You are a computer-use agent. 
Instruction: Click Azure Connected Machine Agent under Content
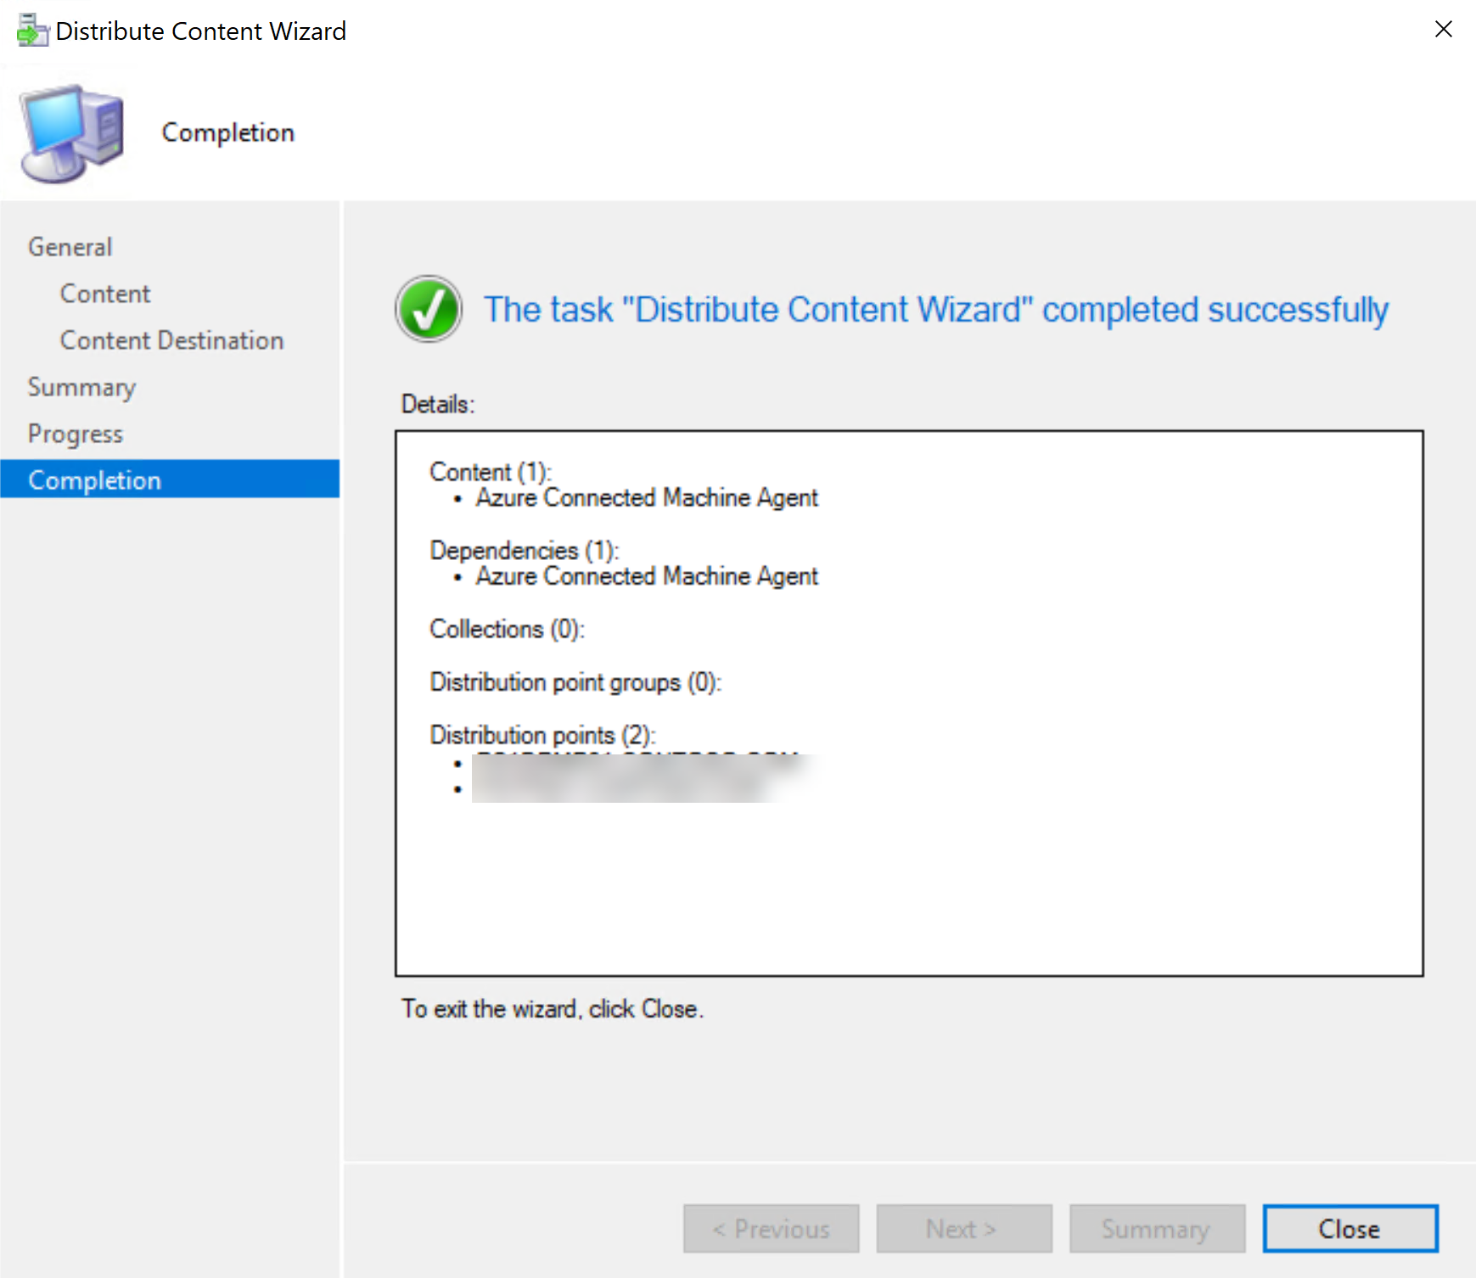[x=647, y=497]
